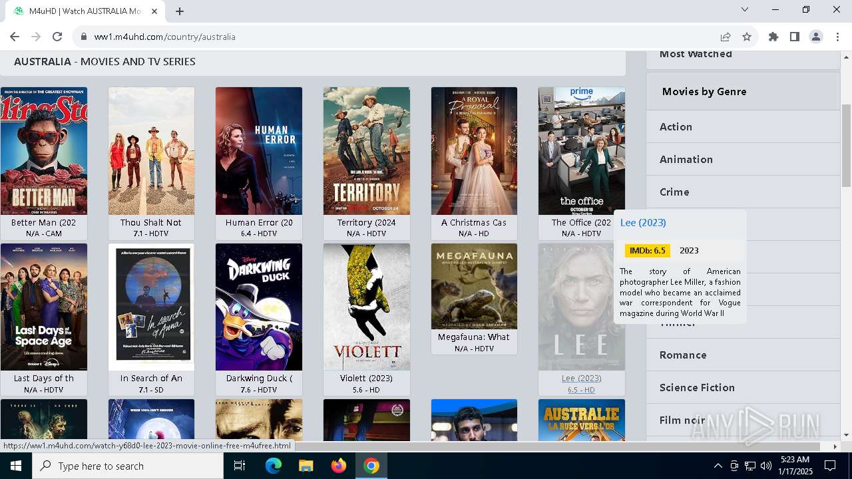Close the M4uHD tab
This screenshot has height=479, width=852.
154,11
